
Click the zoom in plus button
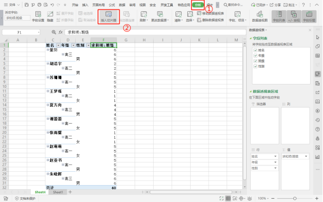pos(317,198)
